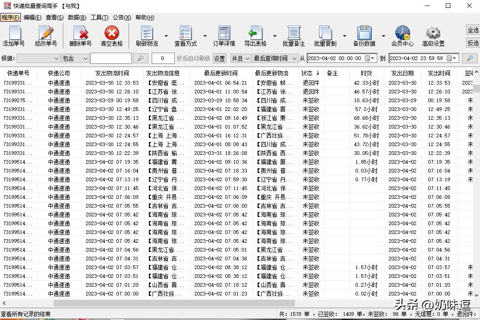
Task: Type in the filter keyword input field
Action: coord(111,58)
